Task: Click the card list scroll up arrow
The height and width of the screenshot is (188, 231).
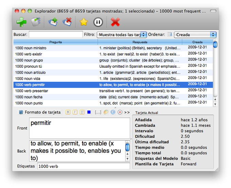Action: (215, 99)
